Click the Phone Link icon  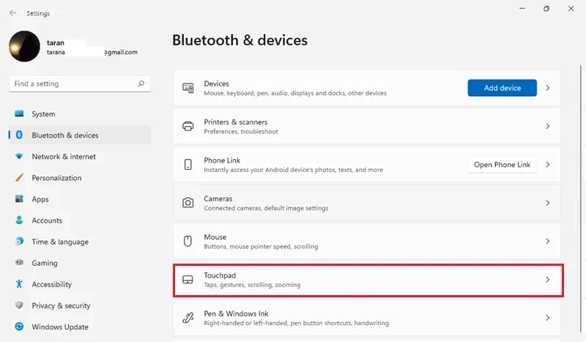[x=188, y=165]
